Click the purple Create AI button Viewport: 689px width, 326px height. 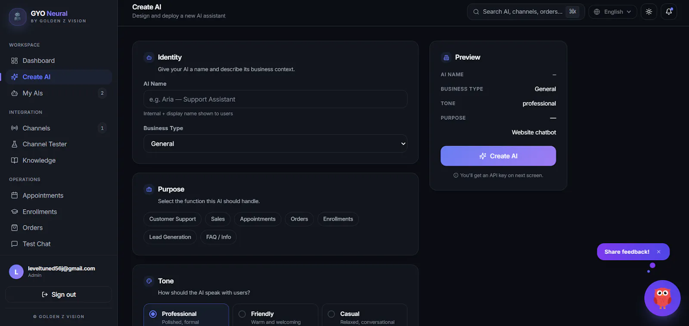tap(498, 156)
